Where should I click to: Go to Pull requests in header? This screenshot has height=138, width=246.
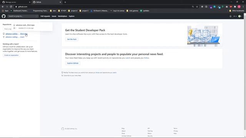tap(45, 16)
